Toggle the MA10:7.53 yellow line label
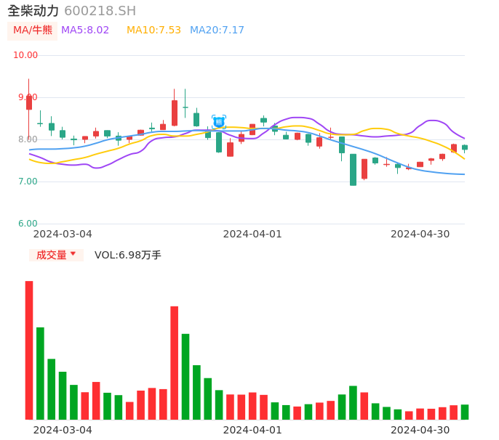 click(x=153, y=30)
